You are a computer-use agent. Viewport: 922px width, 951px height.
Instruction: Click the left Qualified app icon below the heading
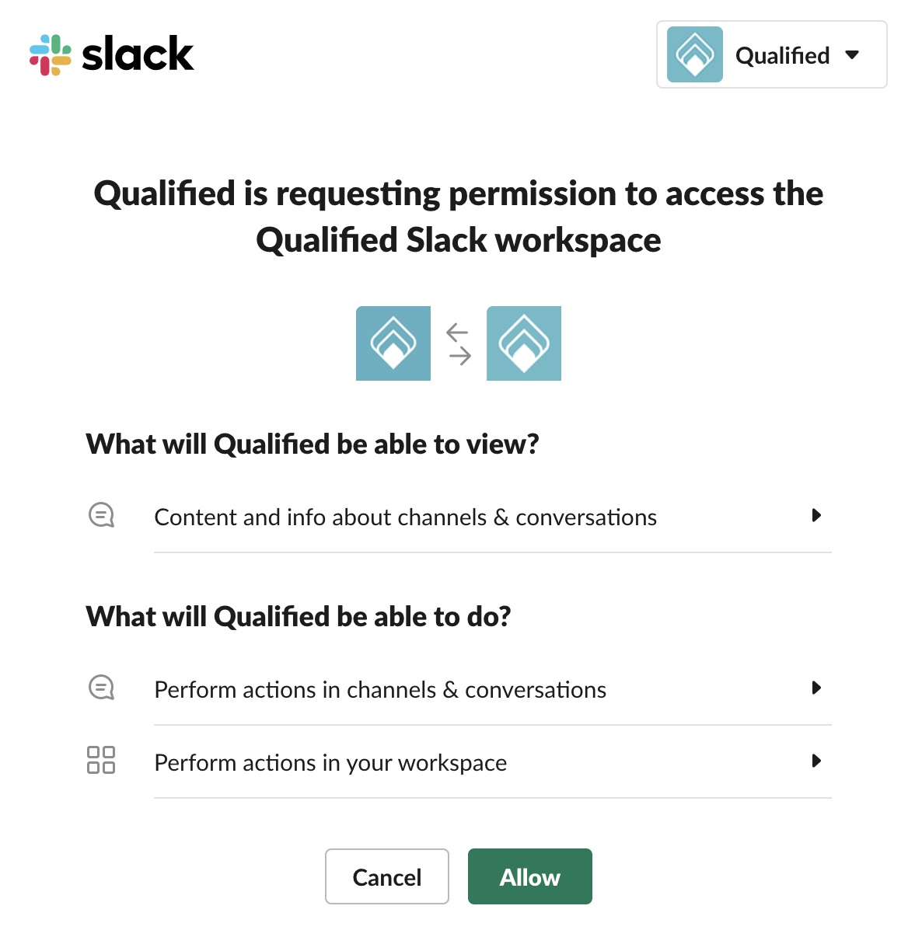393,343
